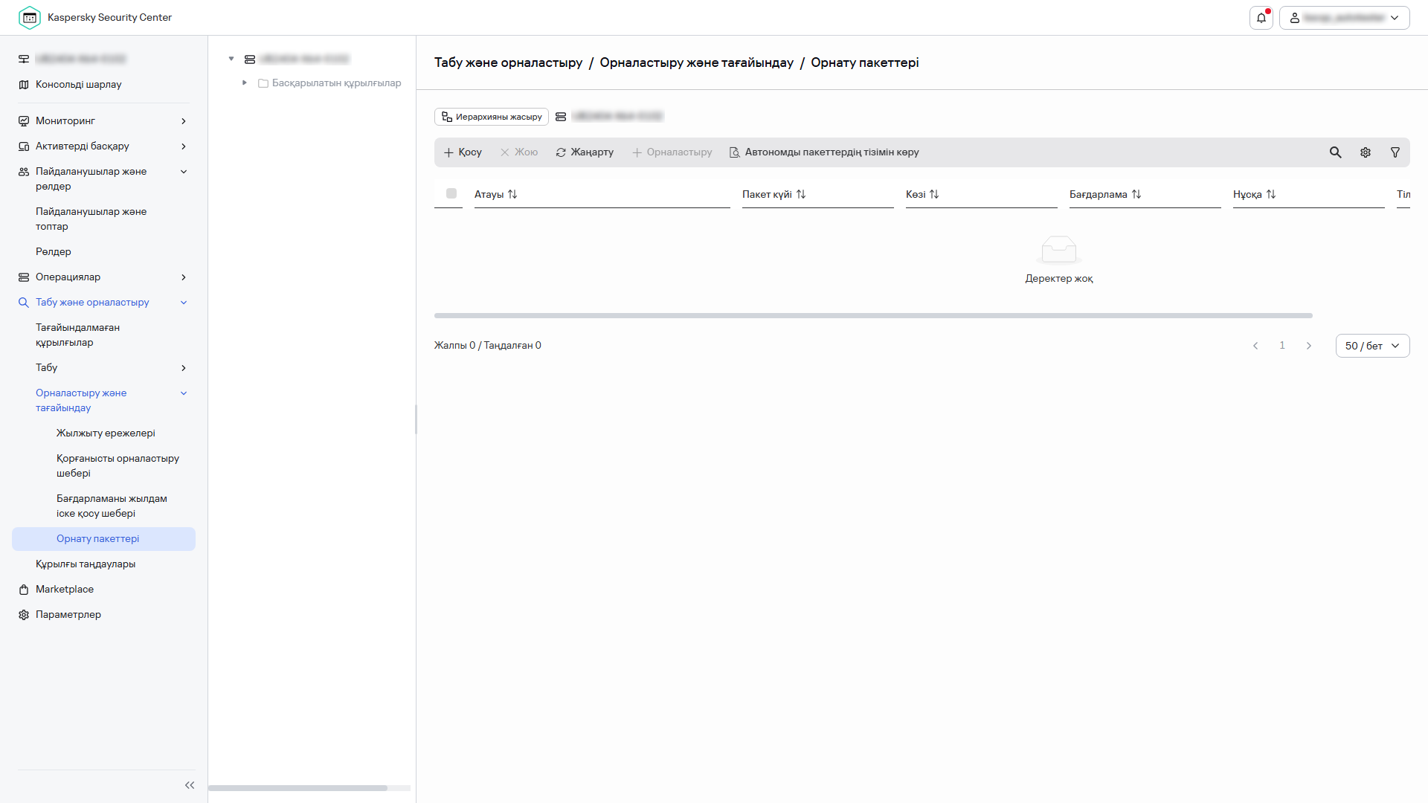Open the filter funnel icon
Screen dimensions: 1428x803
[1395, 152]
